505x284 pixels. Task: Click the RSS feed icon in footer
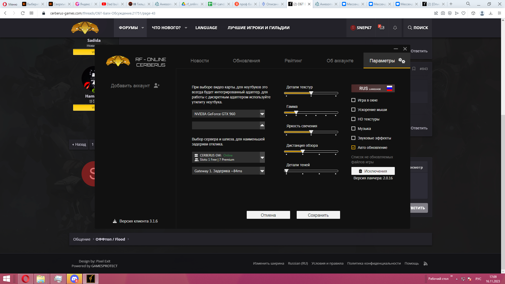click(425, 263)
